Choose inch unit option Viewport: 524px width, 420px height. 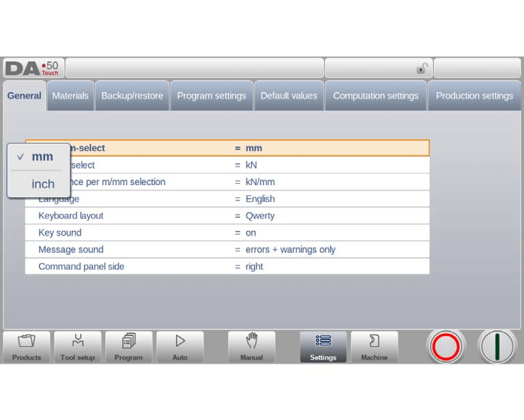point(43,184)
